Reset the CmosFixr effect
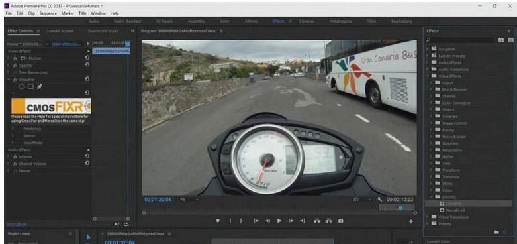 [x=87, y=80]
